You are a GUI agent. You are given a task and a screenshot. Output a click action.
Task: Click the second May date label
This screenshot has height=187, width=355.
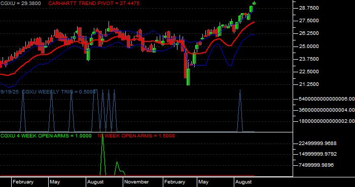point(203,182)
